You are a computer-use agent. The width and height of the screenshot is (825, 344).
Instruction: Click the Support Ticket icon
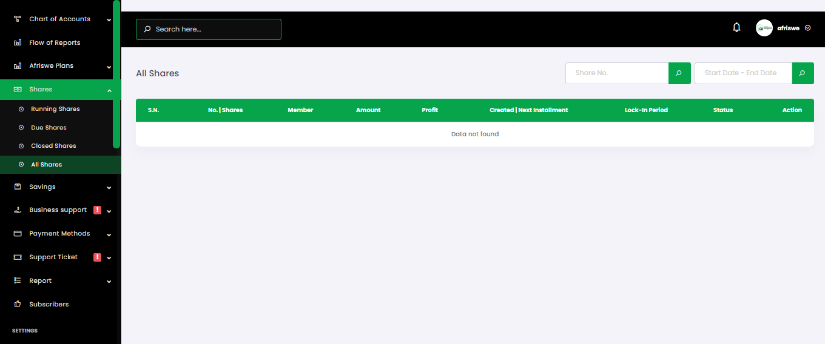[18, 257]
